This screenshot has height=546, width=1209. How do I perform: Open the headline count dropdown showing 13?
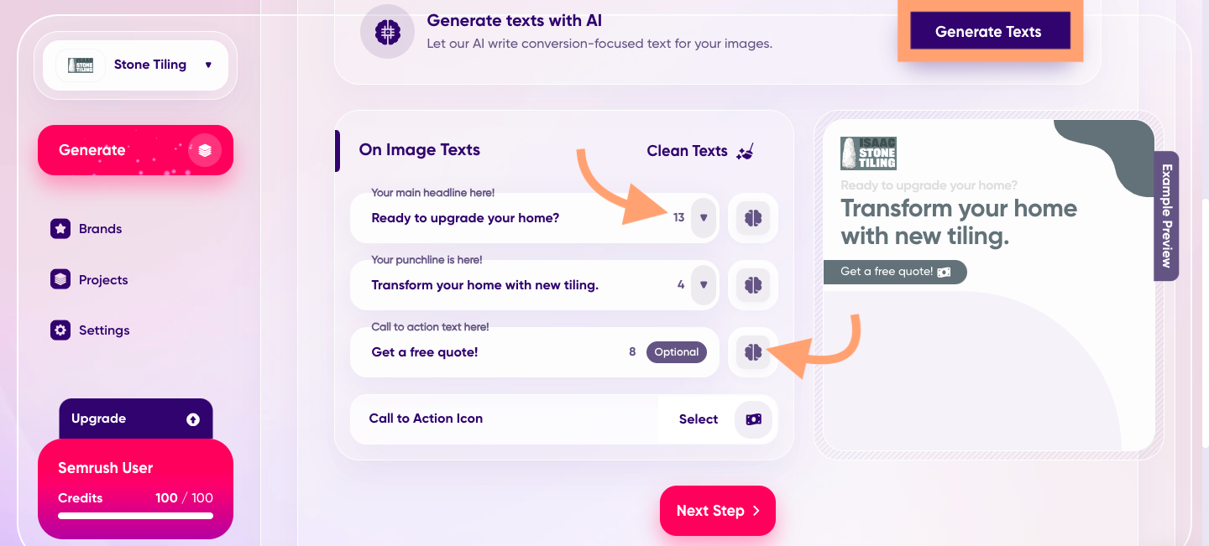703,217
